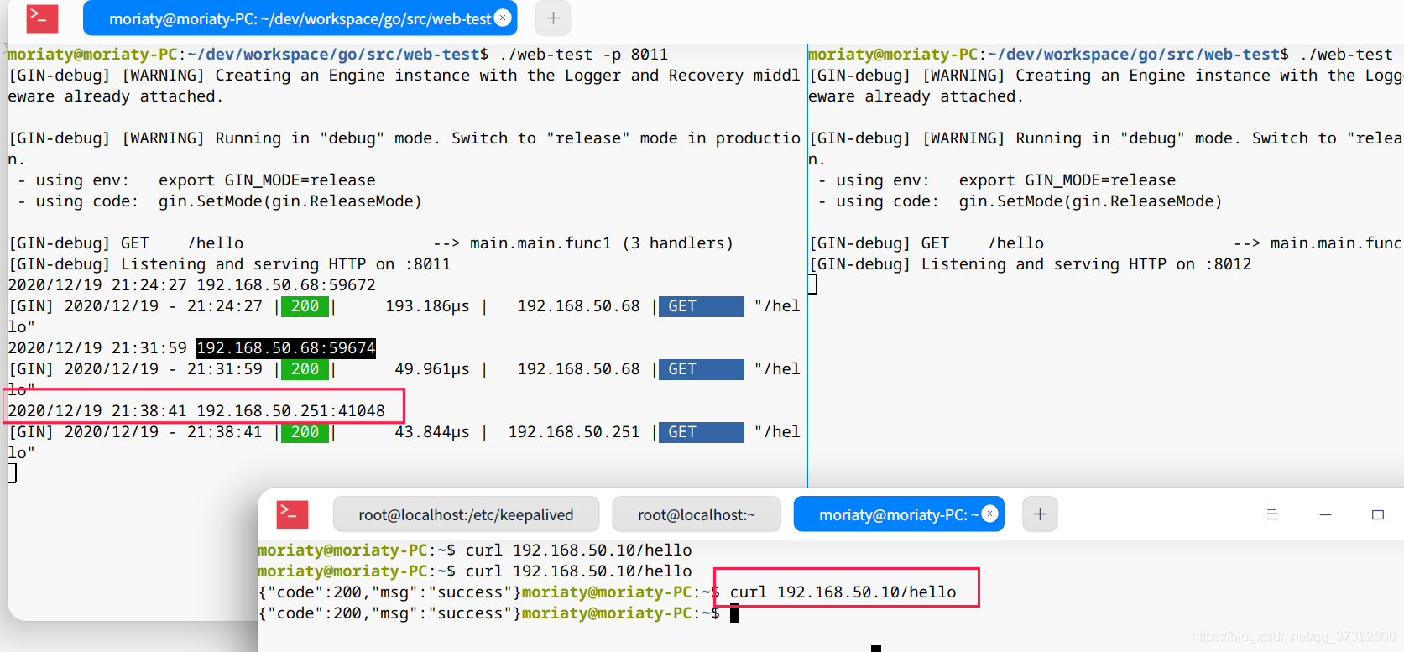Click the last {"code":200,"msg":"success"} output
Viewport: 1404px width, 652px height.
pyautogui.click(x=390, y=613)
